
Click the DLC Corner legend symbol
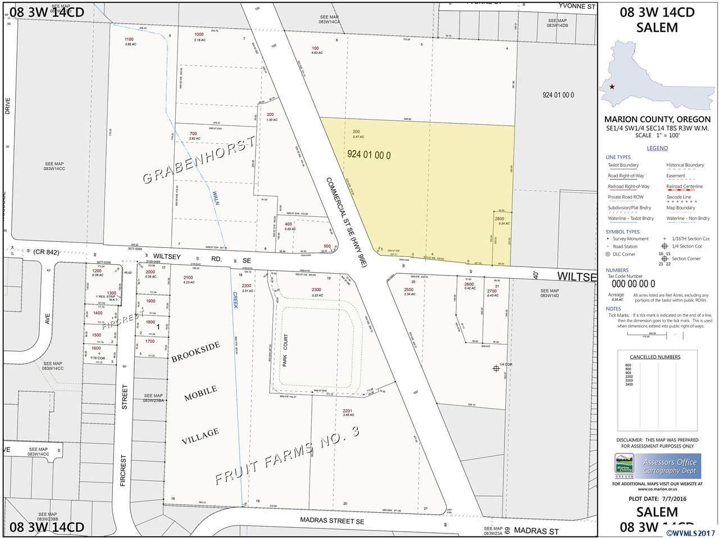(x=608, y=254)
